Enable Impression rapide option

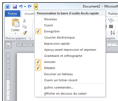point(70,44)
